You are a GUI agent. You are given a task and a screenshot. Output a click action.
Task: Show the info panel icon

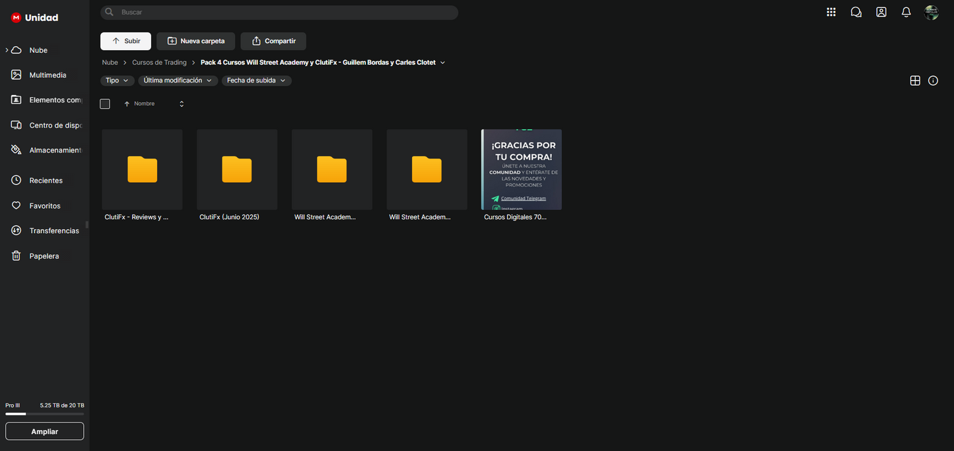click(932, 81)
